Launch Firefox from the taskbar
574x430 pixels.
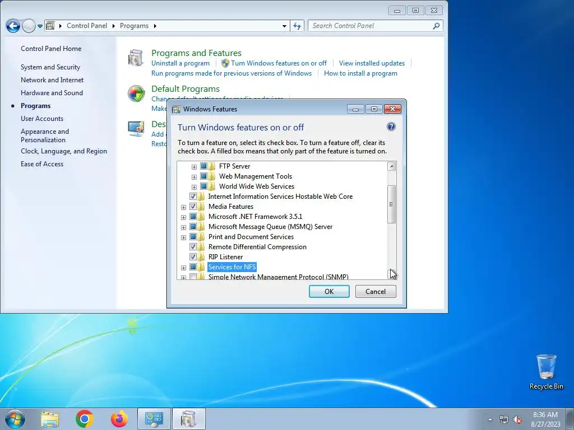pyautogui.click(x=119, y=419)
